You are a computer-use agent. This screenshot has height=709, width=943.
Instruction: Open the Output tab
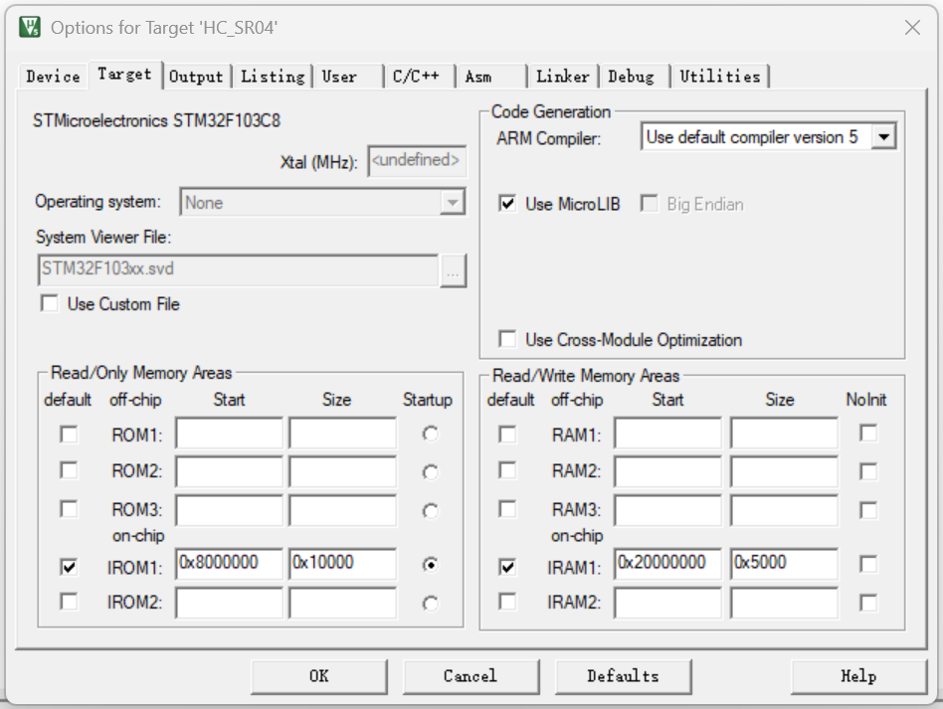click(197, 77)
